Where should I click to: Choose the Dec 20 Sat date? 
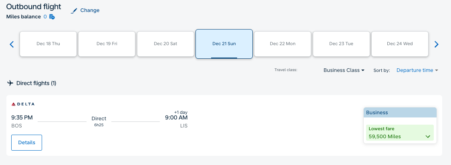(x=166, y=44)
